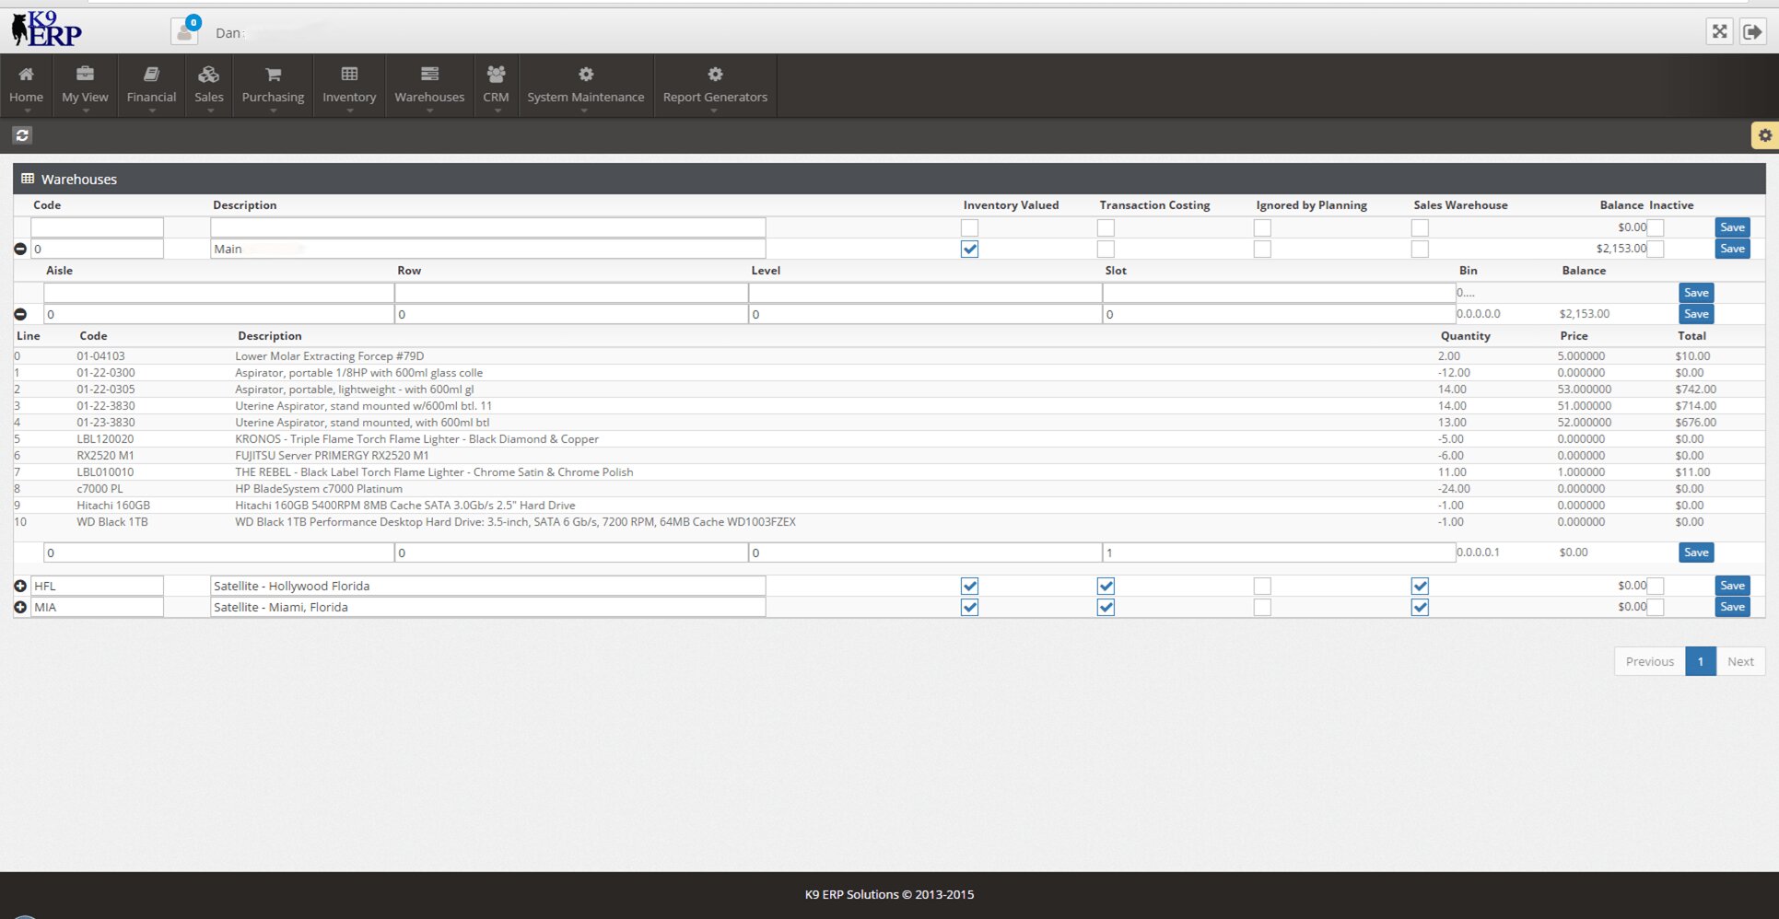The height and width of the screenshot is (919, 1779).
Task: Toggle Transaction Costing for HFL warehouse
Action: pyautogui.click(x=1106, y=586)
